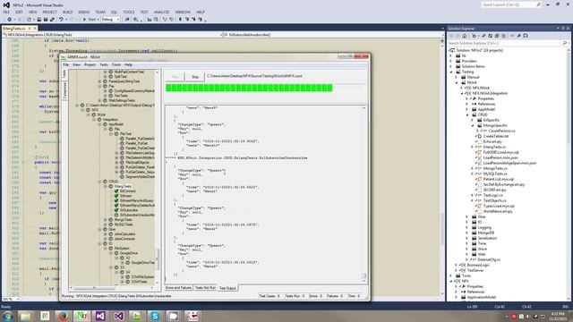Image resolution: width=573 pixels, height=322 pixels.
Task: Collapse Testing folder in Solution Explorer
Action: point(451,72)
